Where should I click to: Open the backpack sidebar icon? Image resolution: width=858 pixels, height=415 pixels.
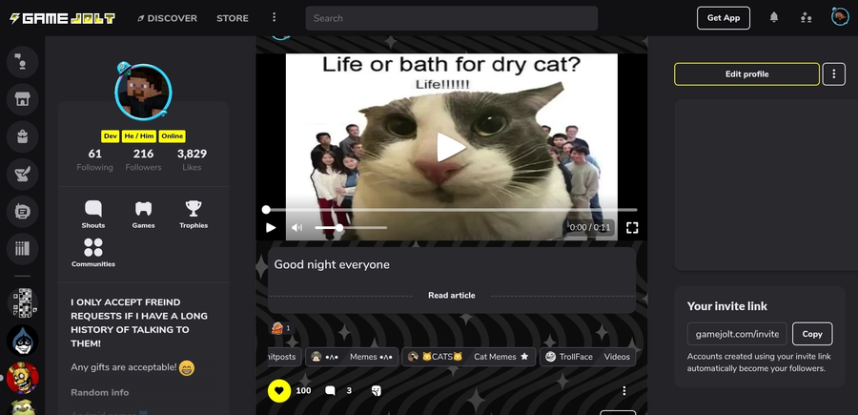click(x=23, y=136)
